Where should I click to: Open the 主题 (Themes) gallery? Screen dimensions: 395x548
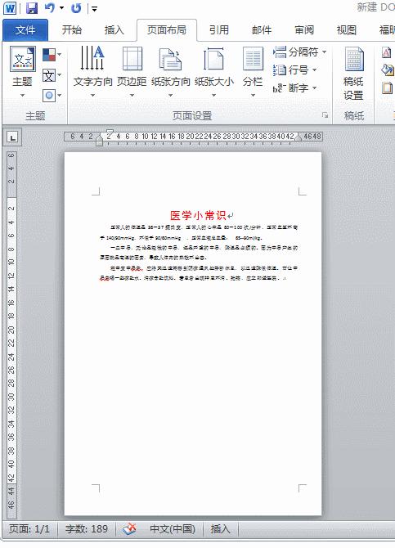22,72
